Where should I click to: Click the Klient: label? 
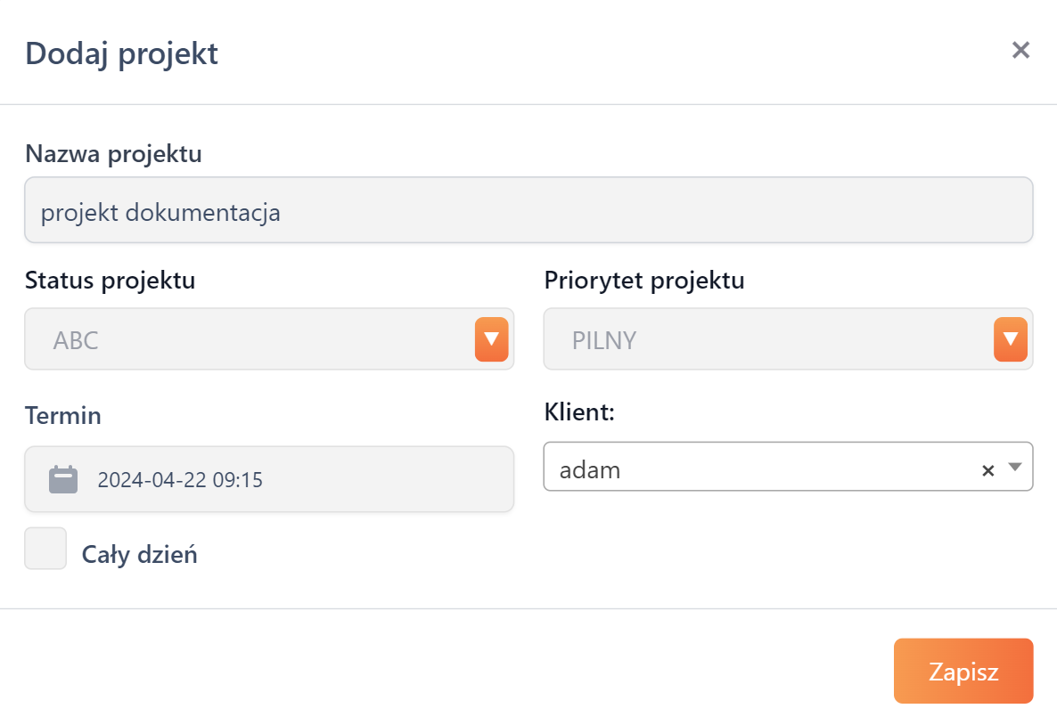tap(582, 412)
